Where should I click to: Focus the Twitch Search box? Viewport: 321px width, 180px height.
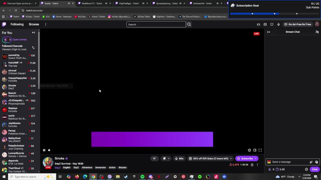click(156, 24)
